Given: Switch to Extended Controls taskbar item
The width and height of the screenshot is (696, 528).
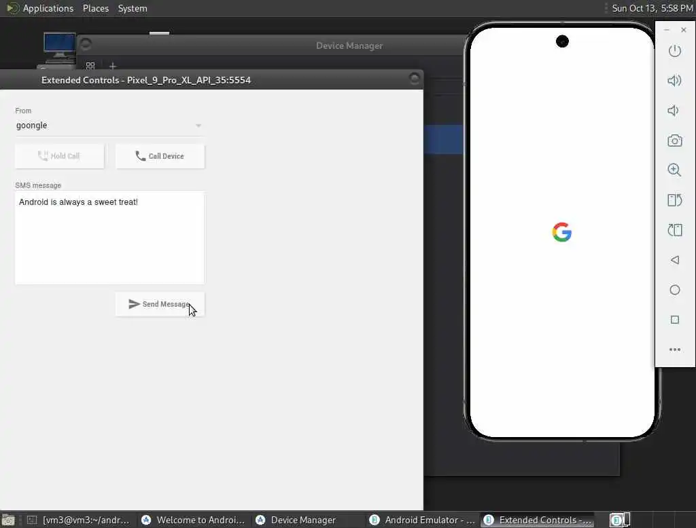Looking at the screenshot, I should [x=537, y=520].
